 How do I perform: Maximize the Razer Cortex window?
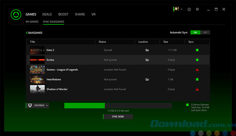click(216, 9)
